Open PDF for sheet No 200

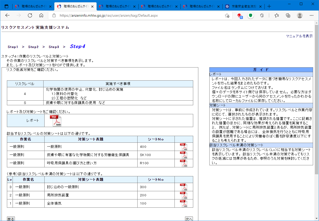tap(183, 195)
